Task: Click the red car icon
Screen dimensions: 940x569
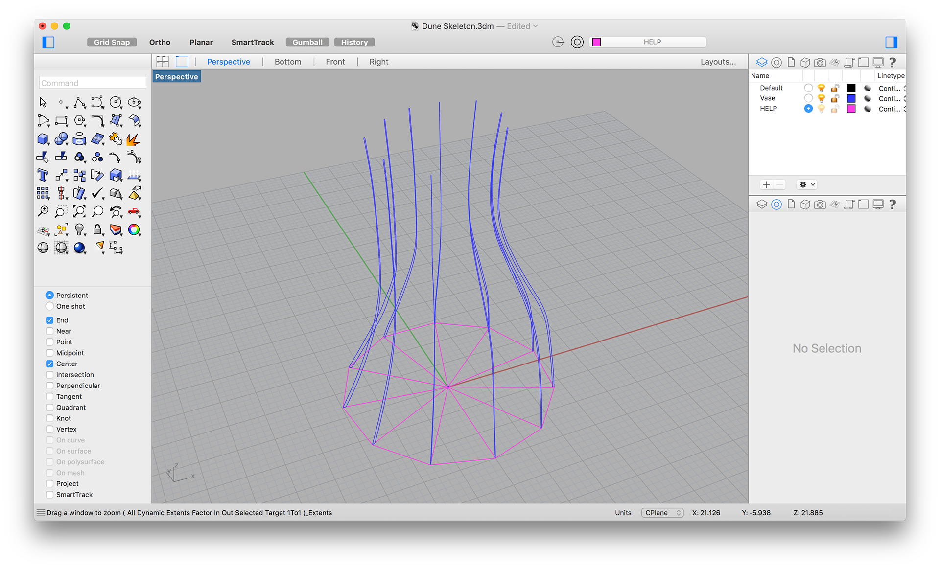Action: (134, 211)
